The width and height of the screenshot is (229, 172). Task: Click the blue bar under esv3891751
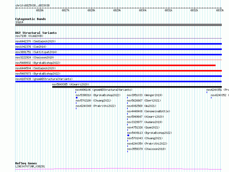[x=118, y=55]
